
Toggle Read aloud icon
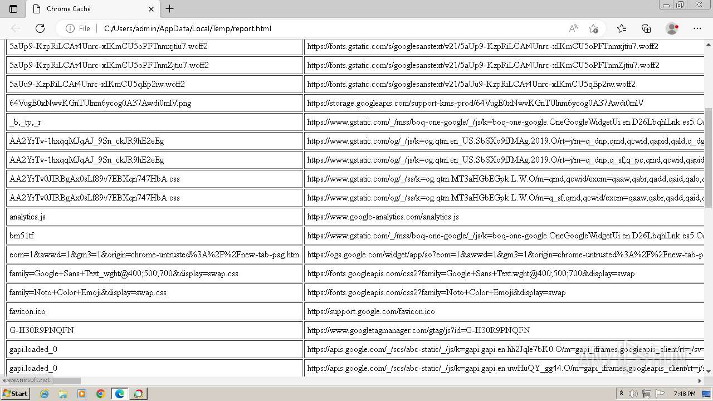pyautogui.click(x=573, y=28)
